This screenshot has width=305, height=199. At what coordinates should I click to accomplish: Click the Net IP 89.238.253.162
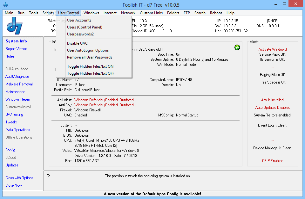point(235,31)
